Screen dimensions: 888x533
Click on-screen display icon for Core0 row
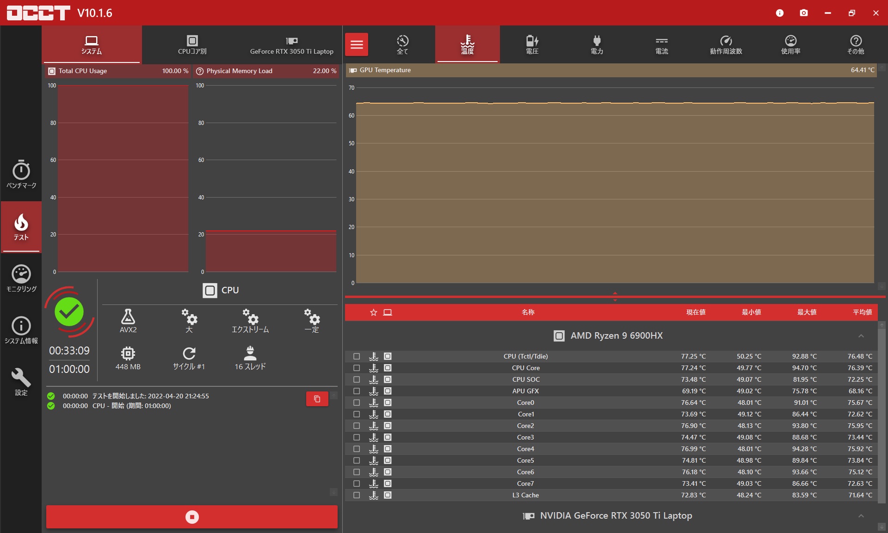[388, 403]
